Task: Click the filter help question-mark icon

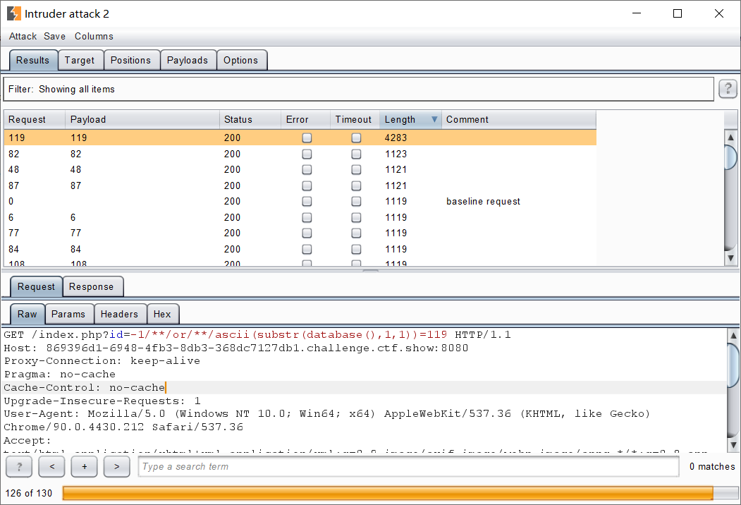Action: [x=728, y=88]
